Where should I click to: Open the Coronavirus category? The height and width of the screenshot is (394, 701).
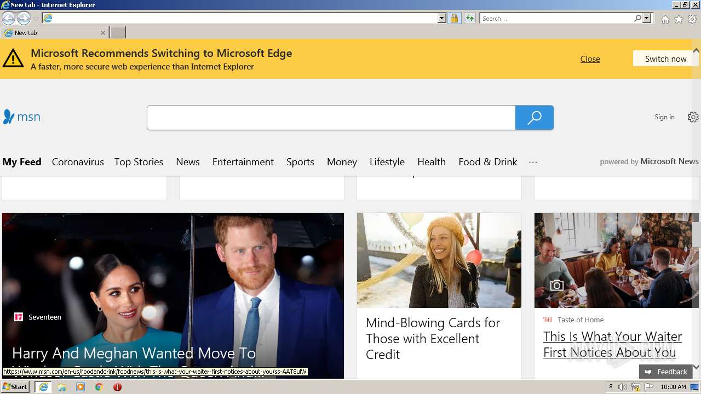pos(78,162)
